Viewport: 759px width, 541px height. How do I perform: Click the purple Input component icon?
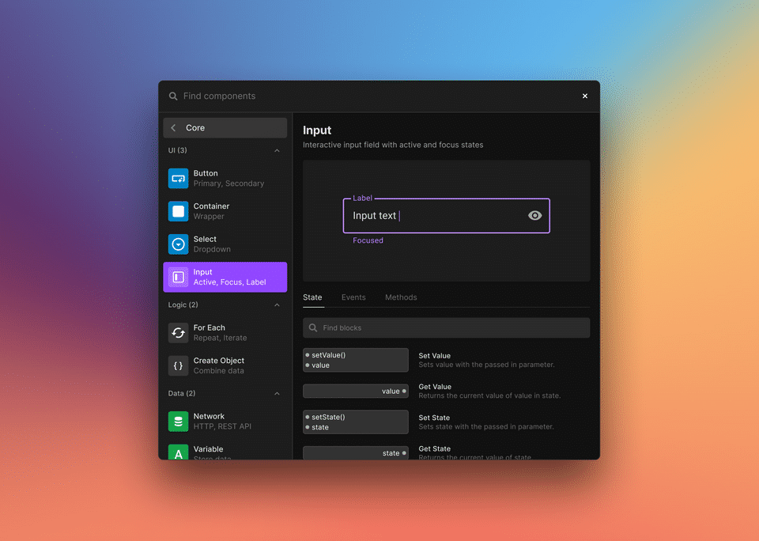coord(178,277)
